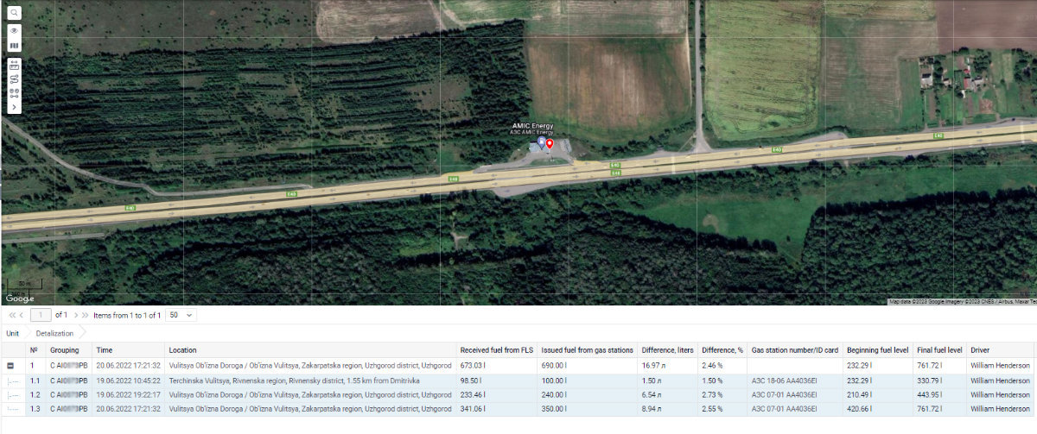Click the blue gas station marker on map
Screen dimensions: 1037x434
[x=541, y=141]
